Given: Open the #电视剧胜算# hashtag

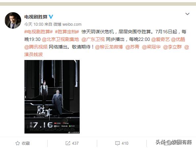Looking at the screenshot, I should [x=38, y=32].
